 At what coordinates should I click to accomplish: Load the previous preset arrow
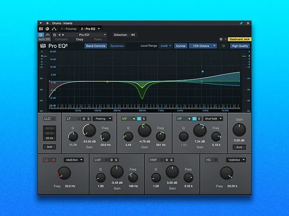59,35
